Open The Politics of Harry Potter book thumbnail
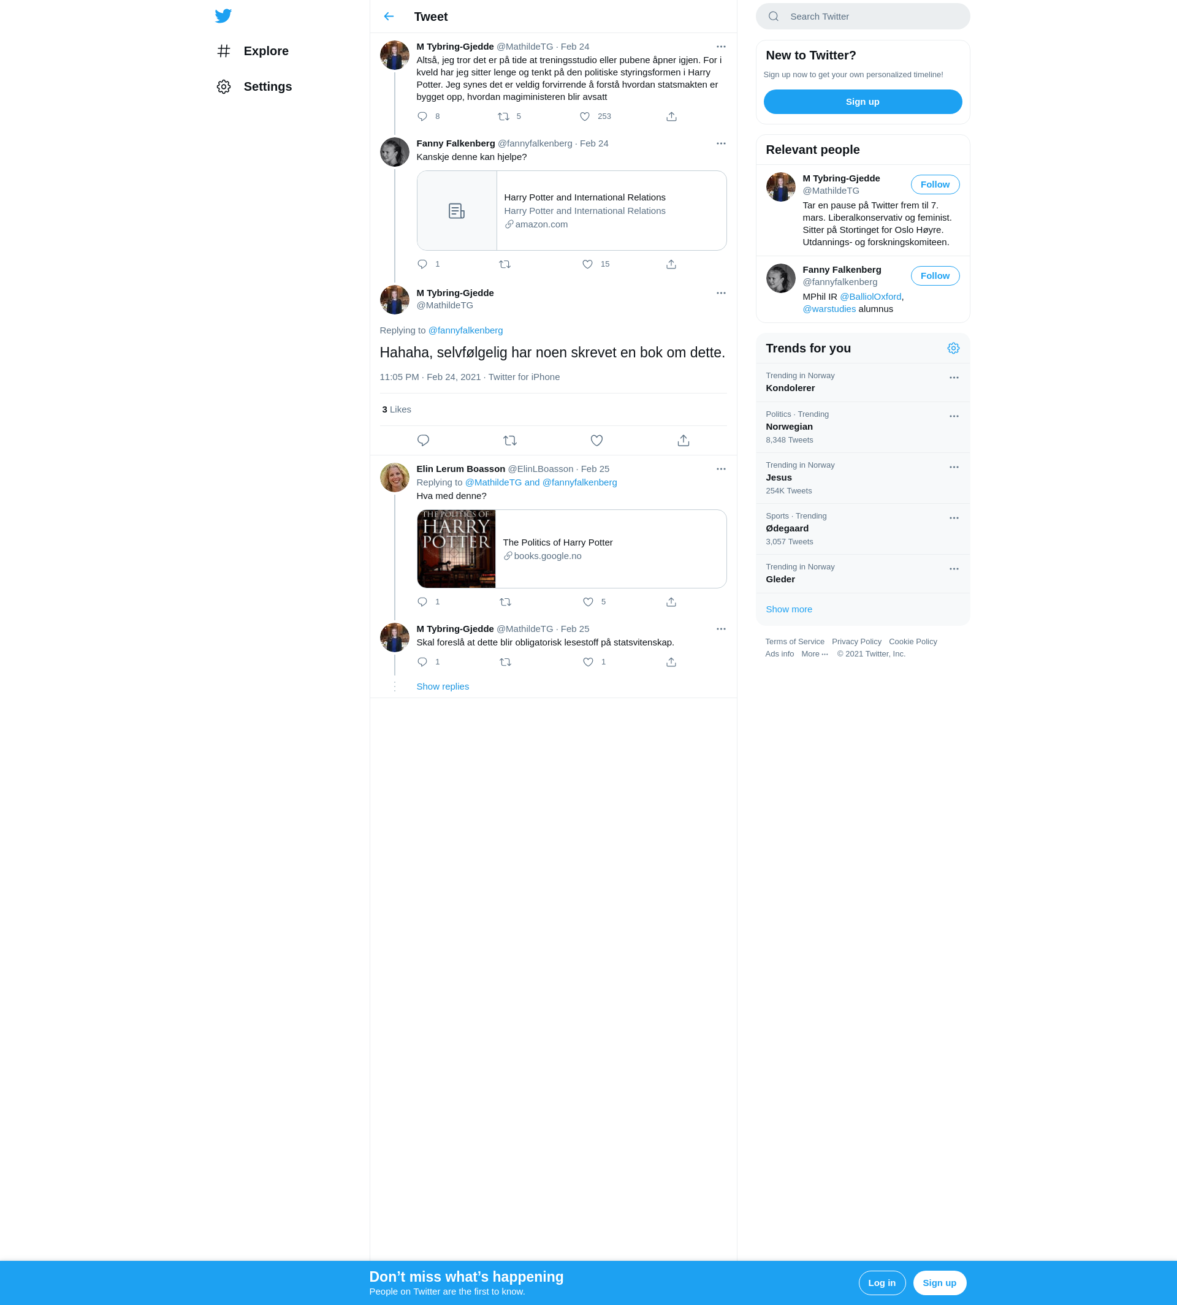The height and width of the screenshot is (1305, 1177). pyautogui.click(x=456, y=549)
